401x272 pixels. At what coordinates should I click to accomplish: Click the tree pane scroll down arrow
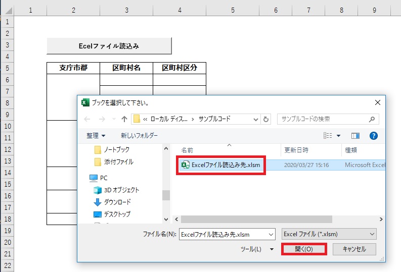(x=166, y=219)
